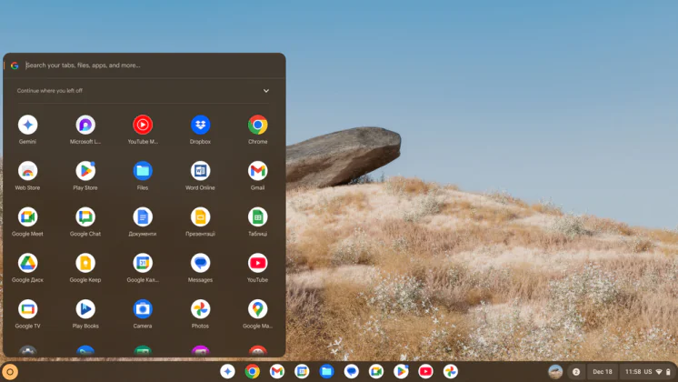
Task: Open Google Calendar in launcher grid
Action: pyautogui.click(x=143, y=263)
